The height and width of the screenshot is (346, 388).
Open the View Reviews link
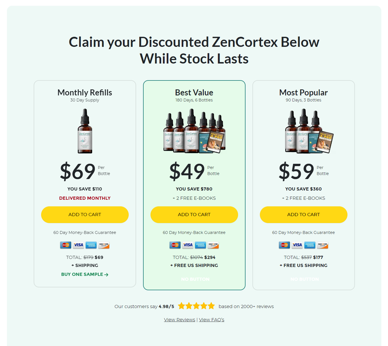[180, 320]
